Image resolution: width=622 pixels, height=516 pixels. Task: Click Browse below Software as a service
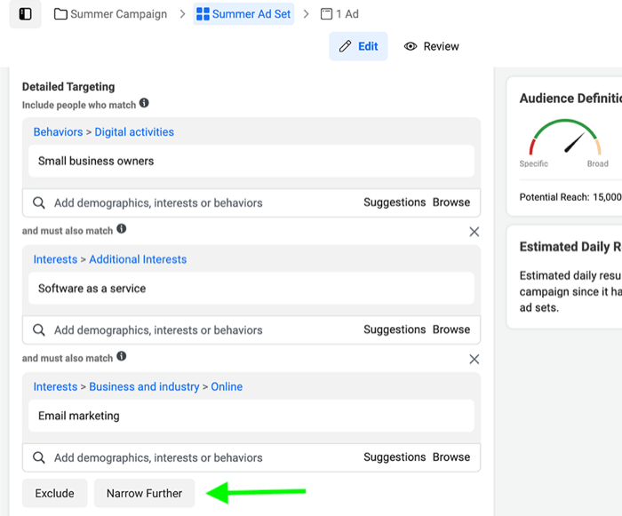point(451,329)
